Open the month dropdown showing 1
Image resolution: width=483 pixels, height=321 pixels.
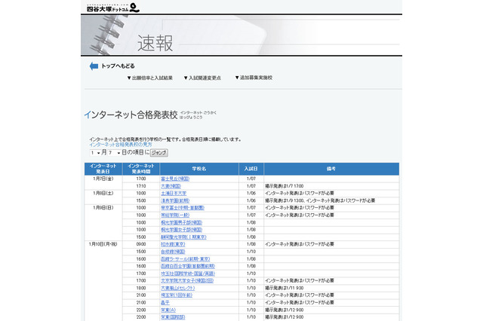[95, 153]
